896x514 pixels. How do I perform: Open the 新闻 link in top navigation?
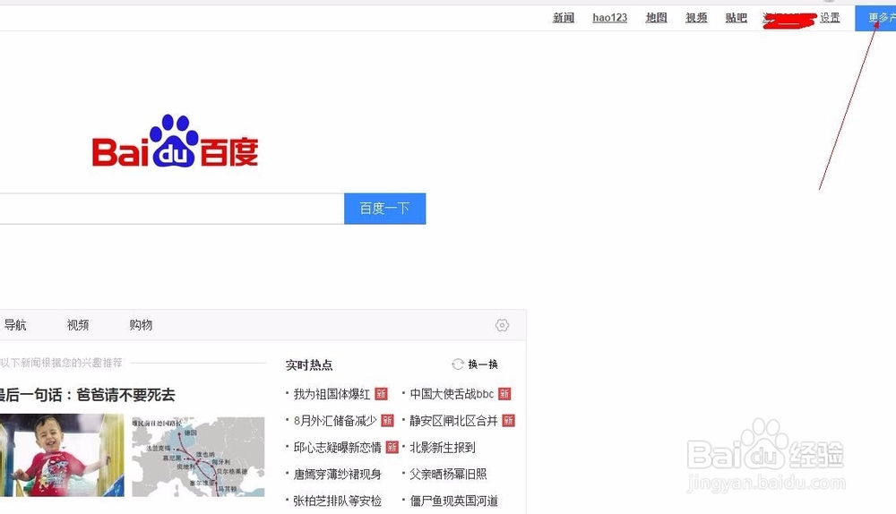point(564,18)
